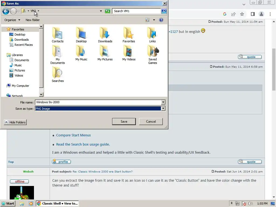Click the Change your view icon
Image resolution: width=276 pixels, height=207 pixels.
coord(147,20)
